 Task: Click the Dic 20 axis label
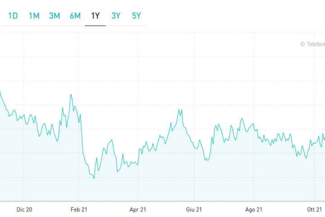pyautogui.click(x=24, y=209)
